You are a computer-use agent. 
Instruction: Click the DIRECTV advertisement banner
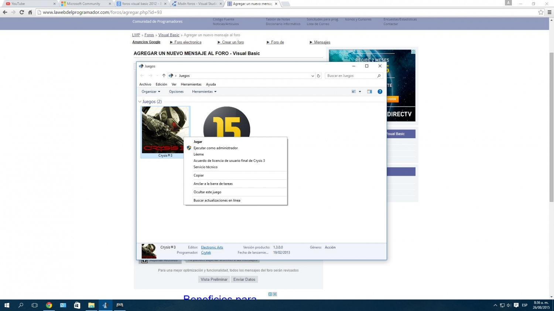tap(400, 85)
